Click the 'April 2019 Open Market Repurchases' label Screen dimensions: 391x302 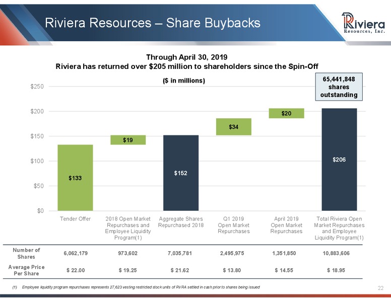pyautogui.click(x=286, y=225)
